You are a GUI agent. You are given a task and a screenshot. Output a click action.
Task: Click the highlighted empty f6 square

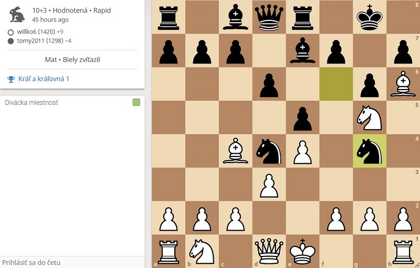(336, 84)
